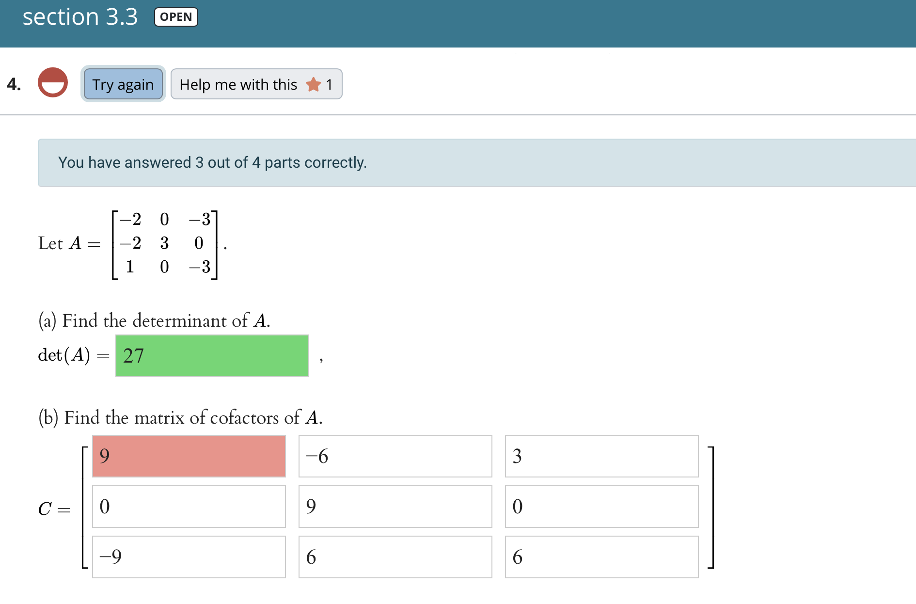Click the OPEN status badge
This screenshot has width=916, height=604.
point(176,17)
